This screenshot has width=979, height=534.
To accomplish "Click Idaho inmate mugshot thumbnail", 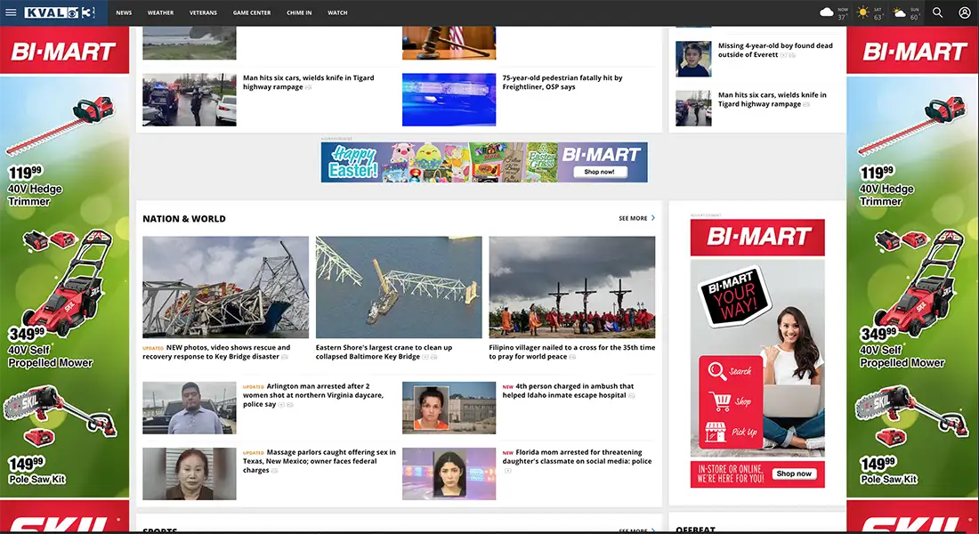I will [449, 408].
